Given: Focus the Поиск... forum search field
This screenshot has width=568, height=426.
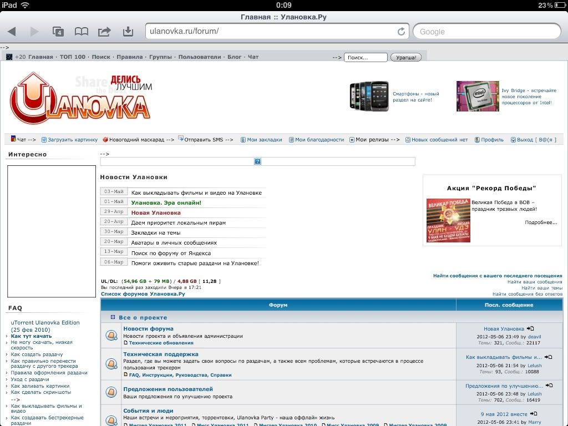Looking at the screenshot, I should tap(365, 57).
